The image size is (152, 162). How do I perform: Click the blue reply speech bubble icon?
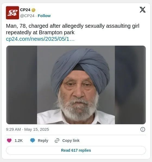coord(33,141)
